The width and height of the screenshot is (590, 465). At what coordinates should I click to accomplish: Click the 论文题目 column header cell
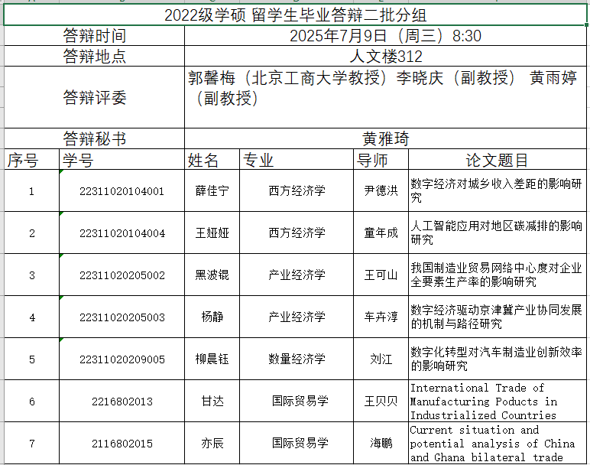(x=498, y=160)
